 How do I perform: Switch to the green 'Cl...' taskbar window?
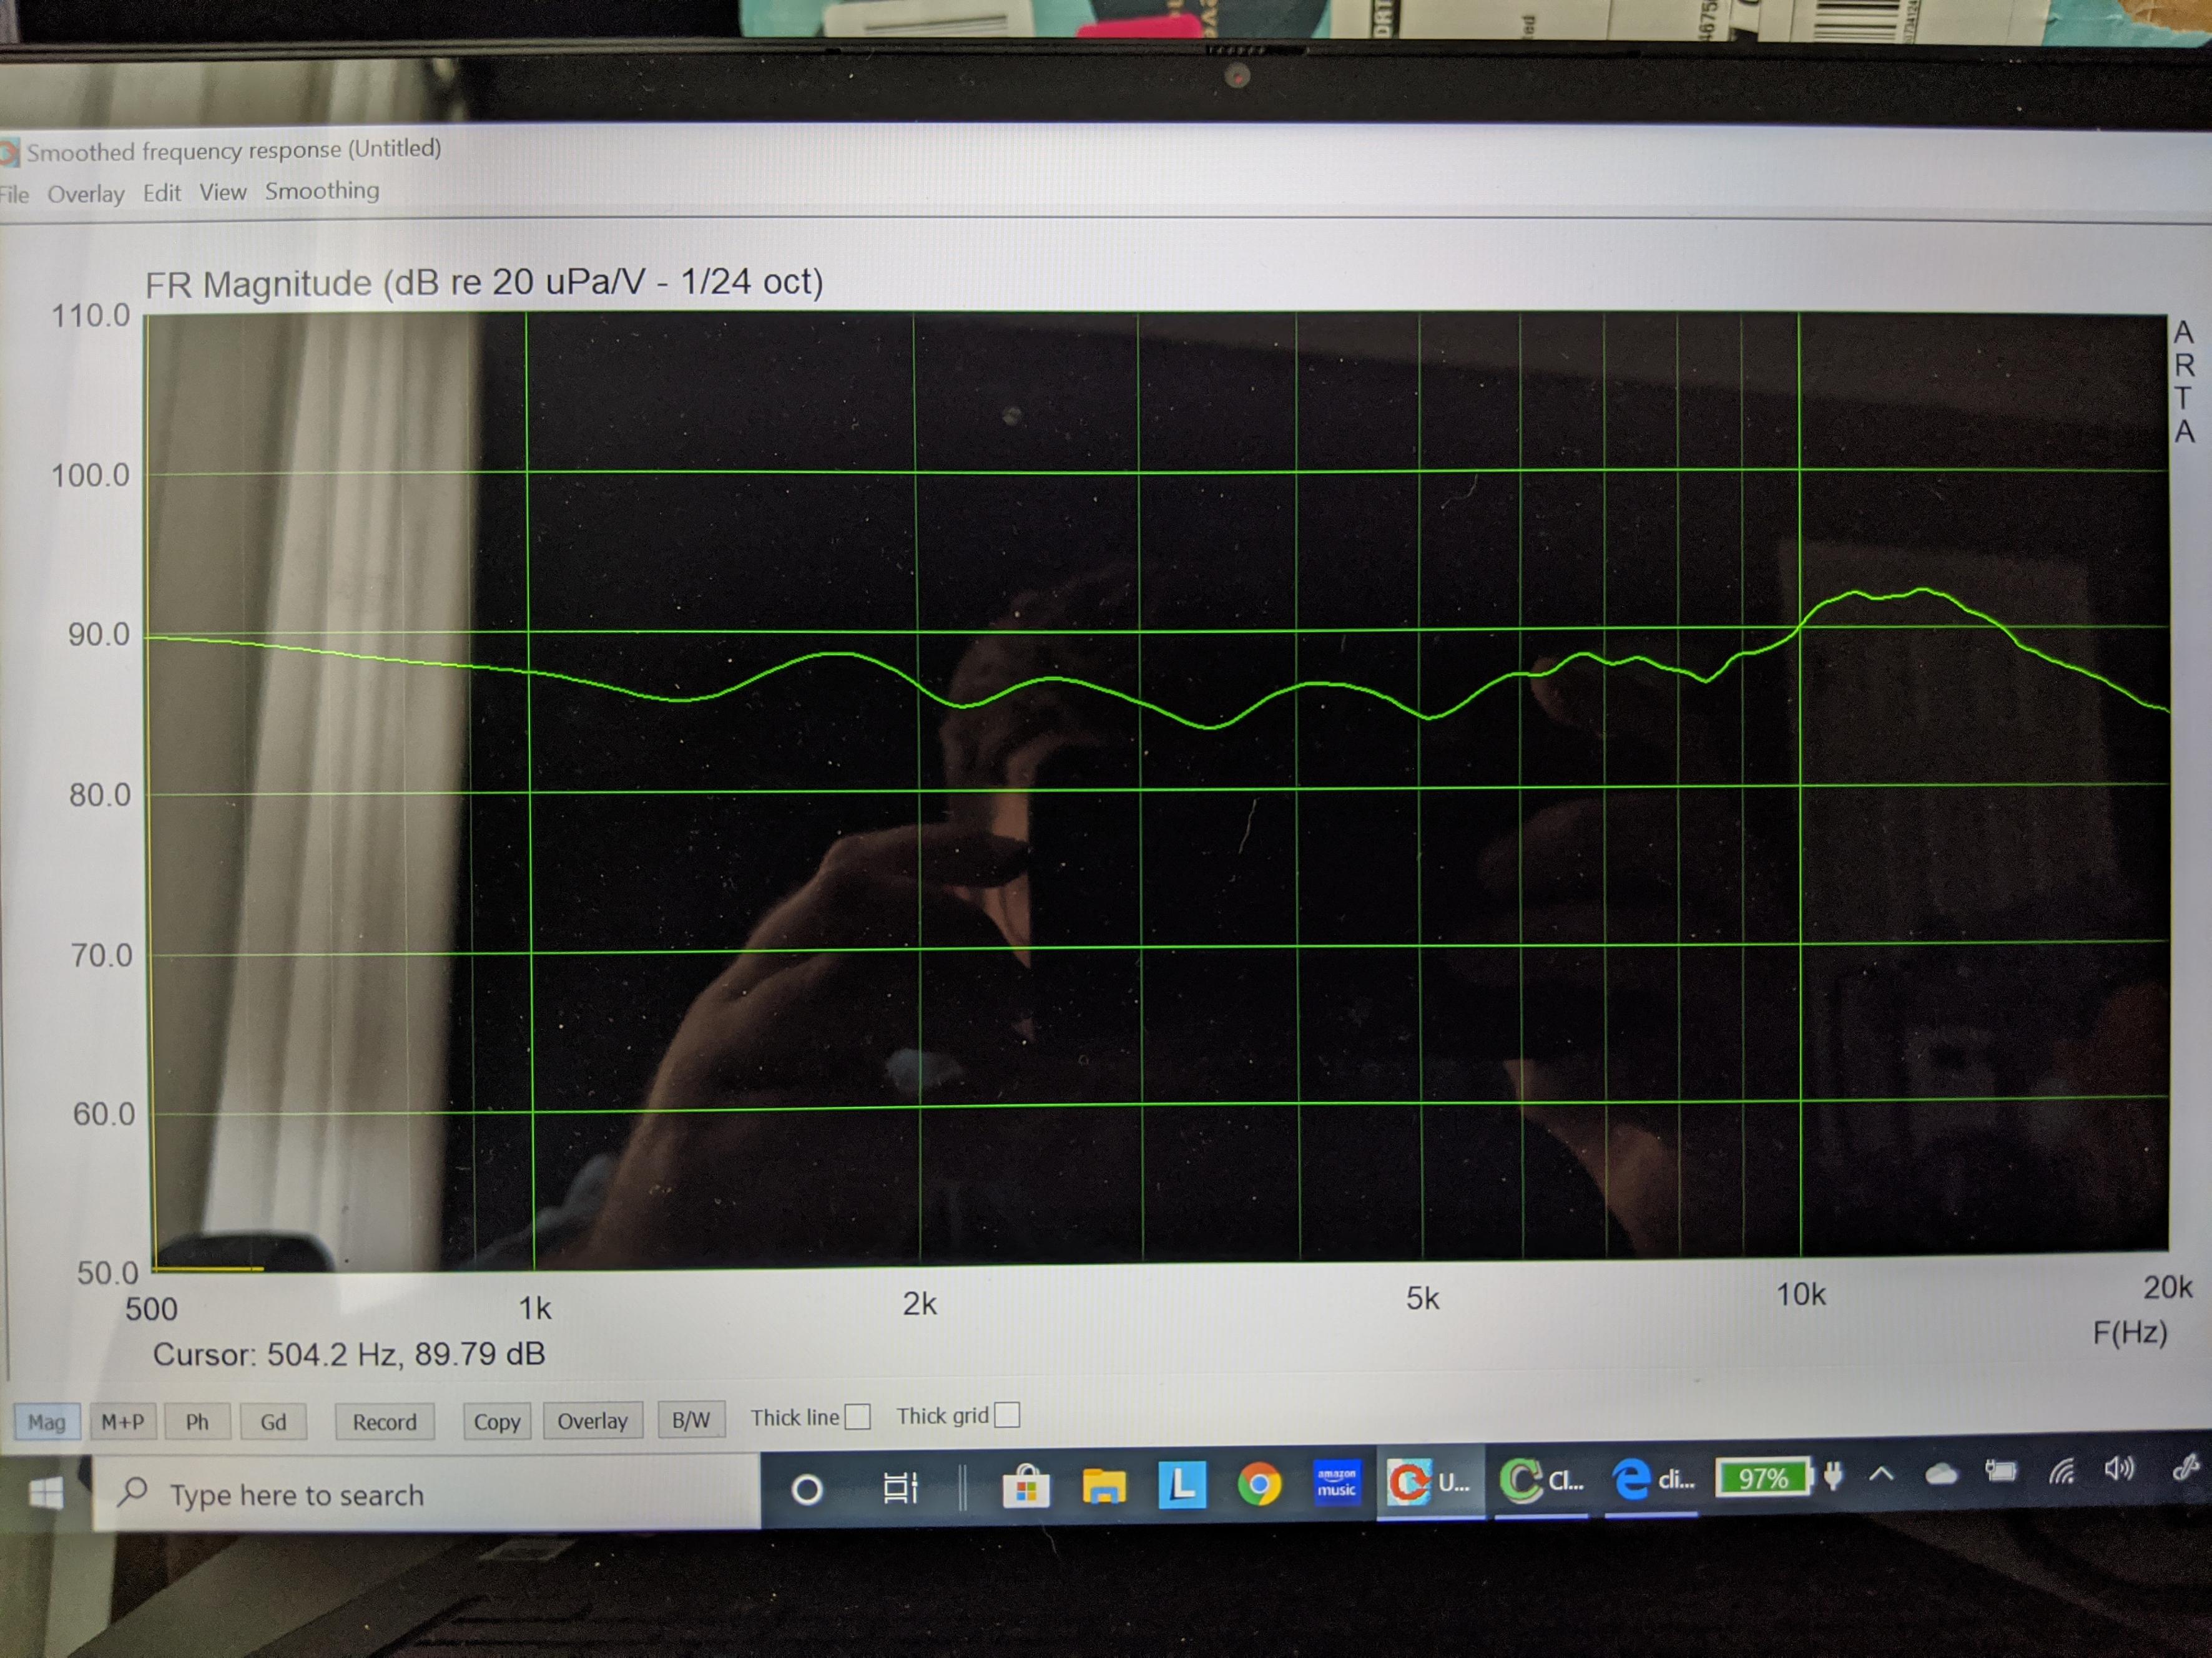coord(1541,1480)
